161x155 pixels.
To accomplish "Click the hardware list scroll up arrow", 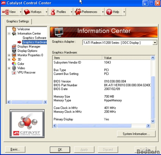I will click(x=153, y=58).
